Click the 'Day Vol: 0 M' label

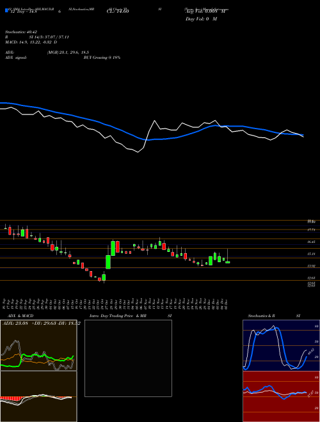coord(201,19)
